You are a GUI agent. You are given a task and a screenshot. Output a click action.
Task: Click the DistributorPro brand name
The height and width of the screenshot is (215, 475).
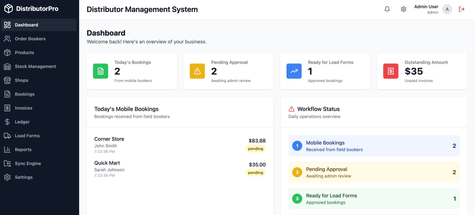pos(37,9)
